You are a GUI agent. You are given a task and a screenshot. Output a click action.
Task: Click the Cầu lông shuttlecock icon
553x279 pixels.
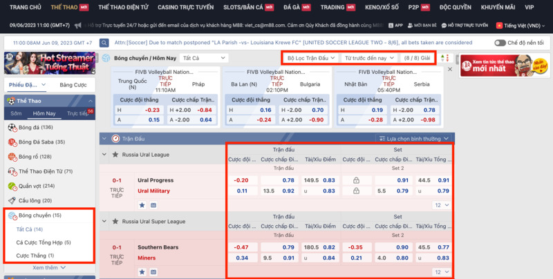(x=12, y=200)
